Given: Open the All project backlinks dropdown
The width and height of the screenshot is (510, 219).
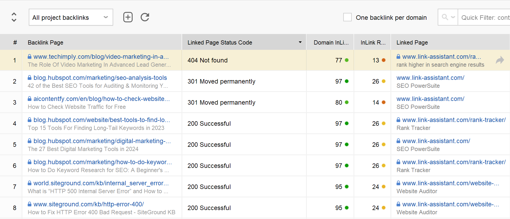Looking at the screenshot, I should coord(71,17).
